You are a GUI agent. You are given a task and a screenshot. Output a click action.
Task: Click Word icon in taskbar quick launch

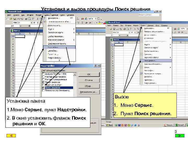pyautogui.click(x=119, y=125)
